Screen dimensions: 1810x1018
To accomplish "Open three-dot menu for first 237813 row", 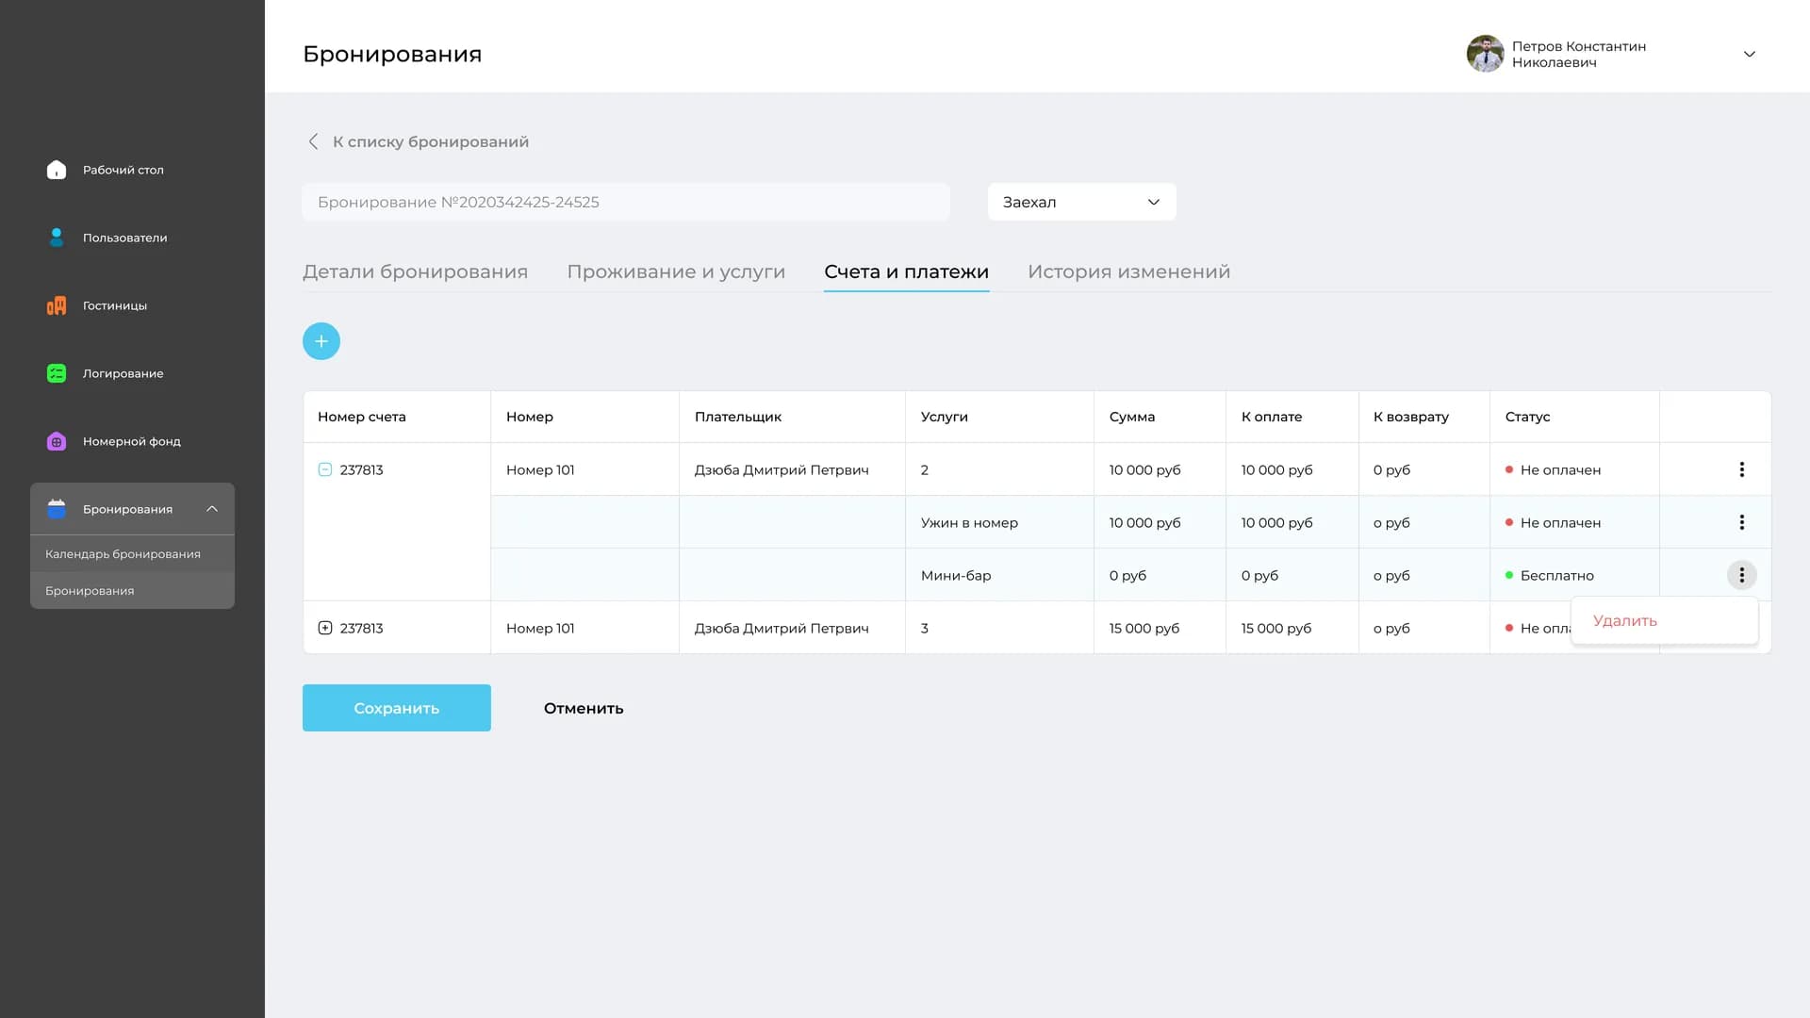I will tap(1741, 469).
